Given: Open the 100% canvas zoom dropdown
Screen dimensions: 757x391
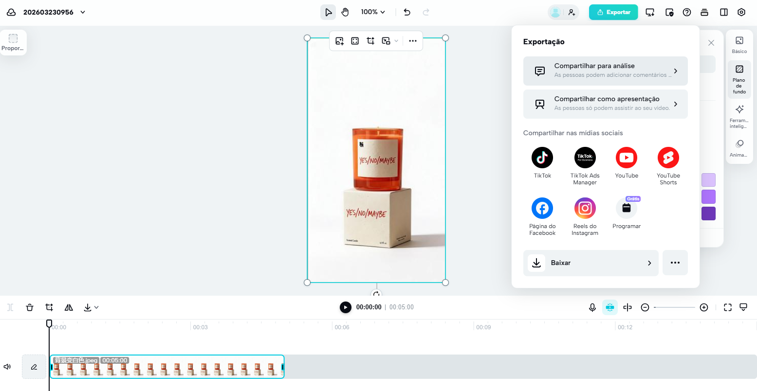Looking at the screenshot, I should pos(373,12).
